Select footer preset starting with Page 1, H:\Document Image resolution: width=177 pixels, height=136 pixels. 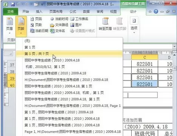pos(69,132)
